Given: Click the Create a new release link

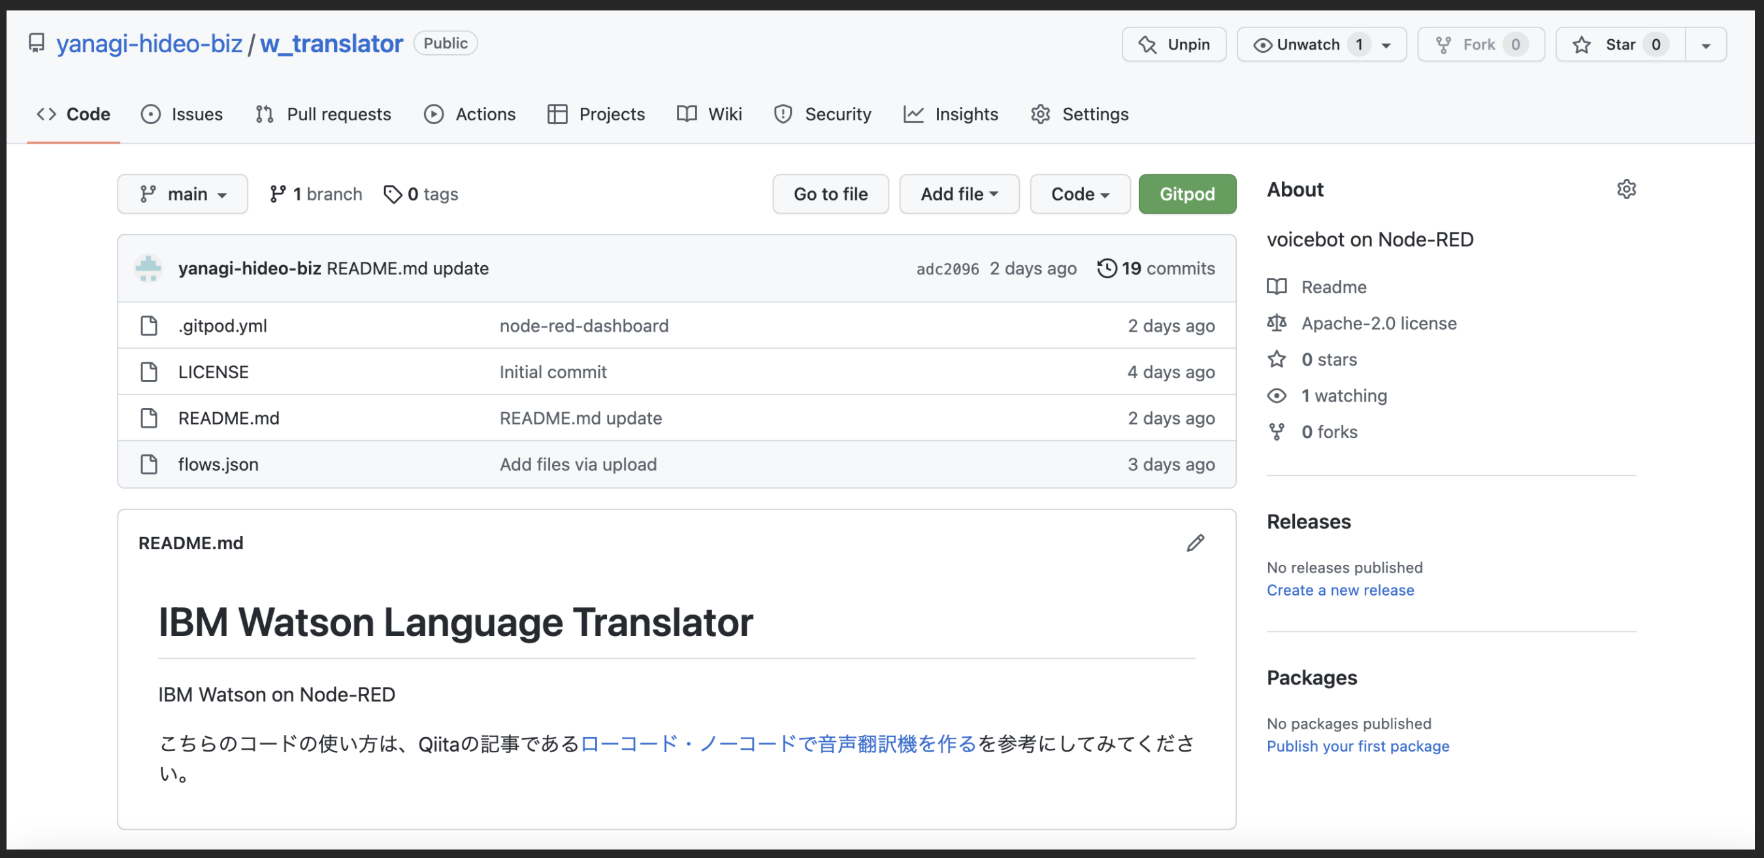Looking at the screenshot, I should click(1339, 590).
